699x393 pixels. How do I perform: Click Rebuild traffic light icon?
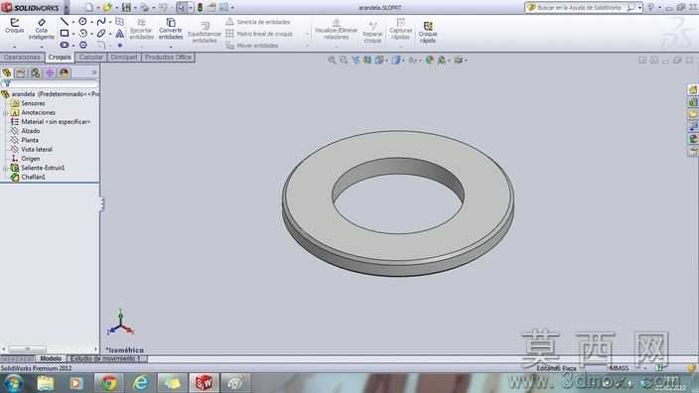click(200, 7)
